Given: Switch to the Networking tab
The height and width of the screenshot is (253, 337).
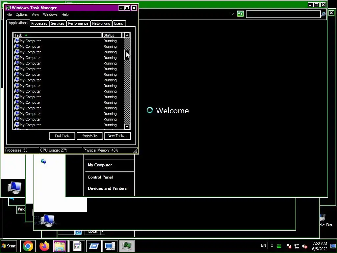Looking at the screenshot, I should pyautogui.click(x=101, y=23).
